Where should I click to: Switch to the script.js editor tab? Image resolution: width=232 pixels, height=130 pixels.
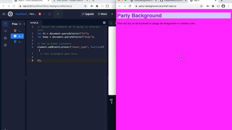(34, 23)
